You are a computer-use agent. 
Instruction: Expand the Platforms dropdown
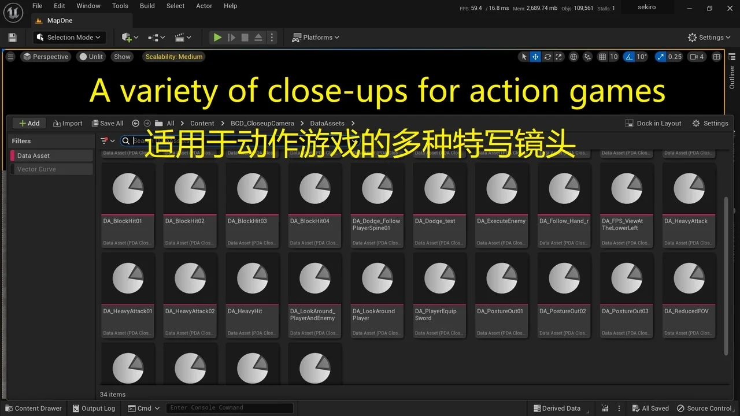tap(316, 38)
